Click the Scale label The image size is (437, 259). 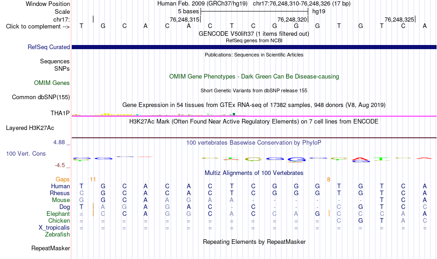pyautogui.click(x=62, y=11)
